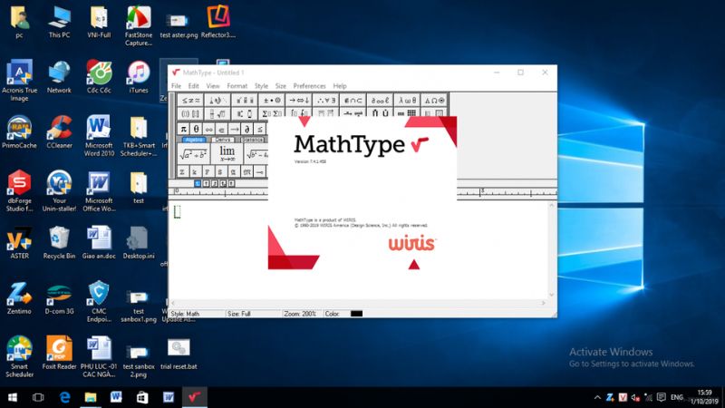This screenshot has height=408, width=725.
Task: Insert the double-struck Z symbol
Action: point(182,172)
